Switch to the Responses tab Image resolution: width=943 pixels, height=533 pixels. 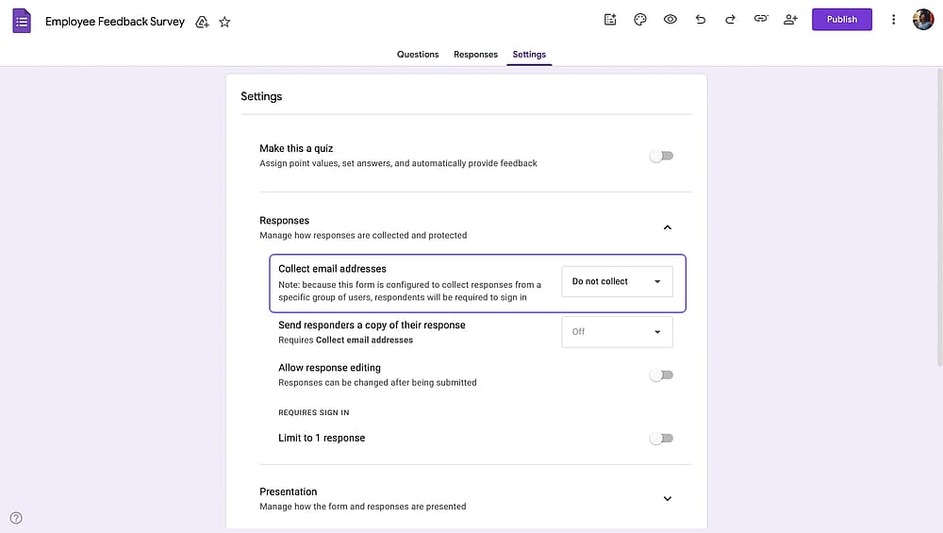point(475,54)
